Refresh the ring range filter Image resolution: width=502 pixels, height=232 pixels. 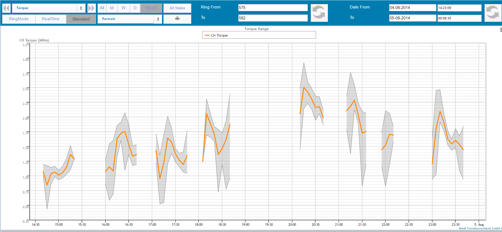pyautogui.click(x=319, y=13)
